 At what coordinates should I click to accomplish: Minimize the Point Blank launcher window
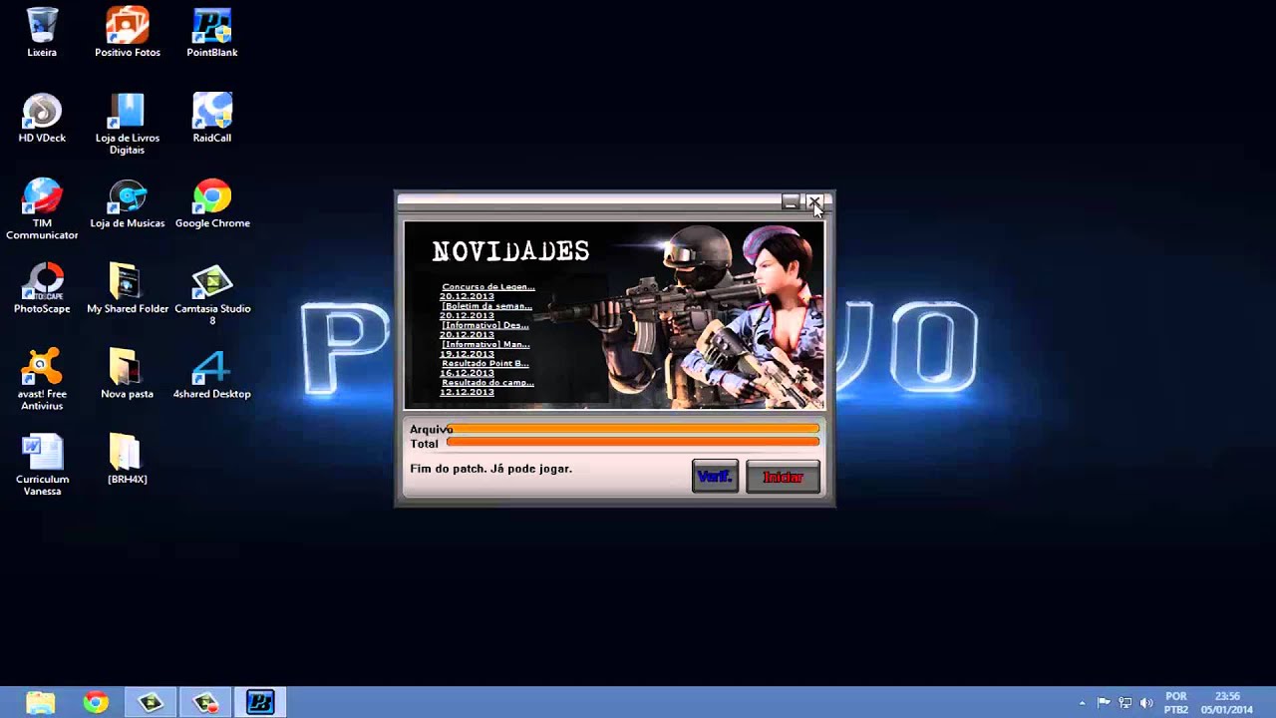(x=791, y=202)
